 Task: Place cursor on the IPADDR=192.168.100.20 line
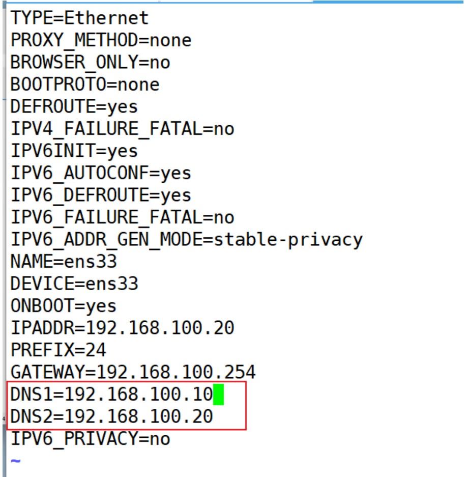pyautogui.click(x=122, y=328)
